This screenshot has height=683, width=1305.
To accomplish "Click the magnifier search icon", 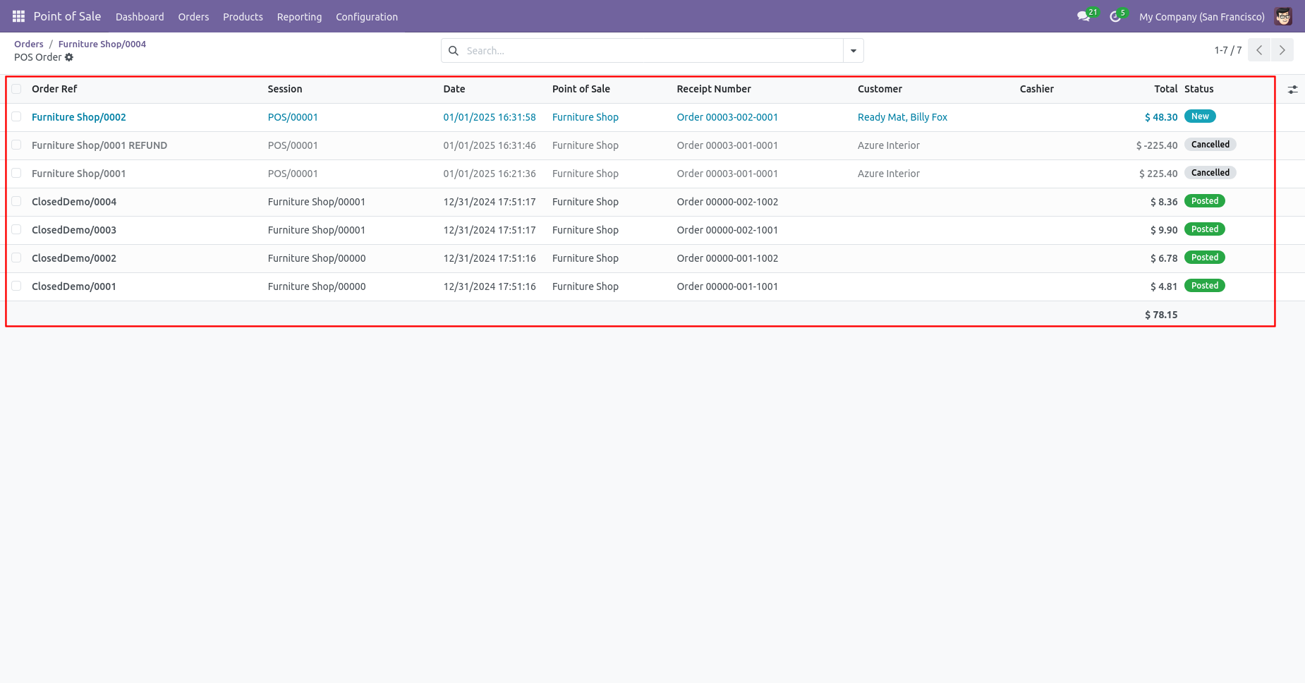I will [454, 51].
